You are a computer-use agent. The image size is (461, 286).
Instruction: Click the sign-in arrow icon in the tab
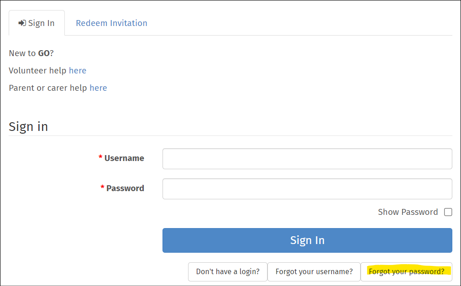coord(22,23)
